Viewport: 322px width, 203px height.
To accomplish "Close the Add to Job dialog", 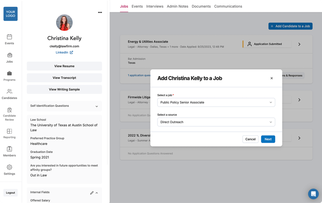I will (271, 78).
